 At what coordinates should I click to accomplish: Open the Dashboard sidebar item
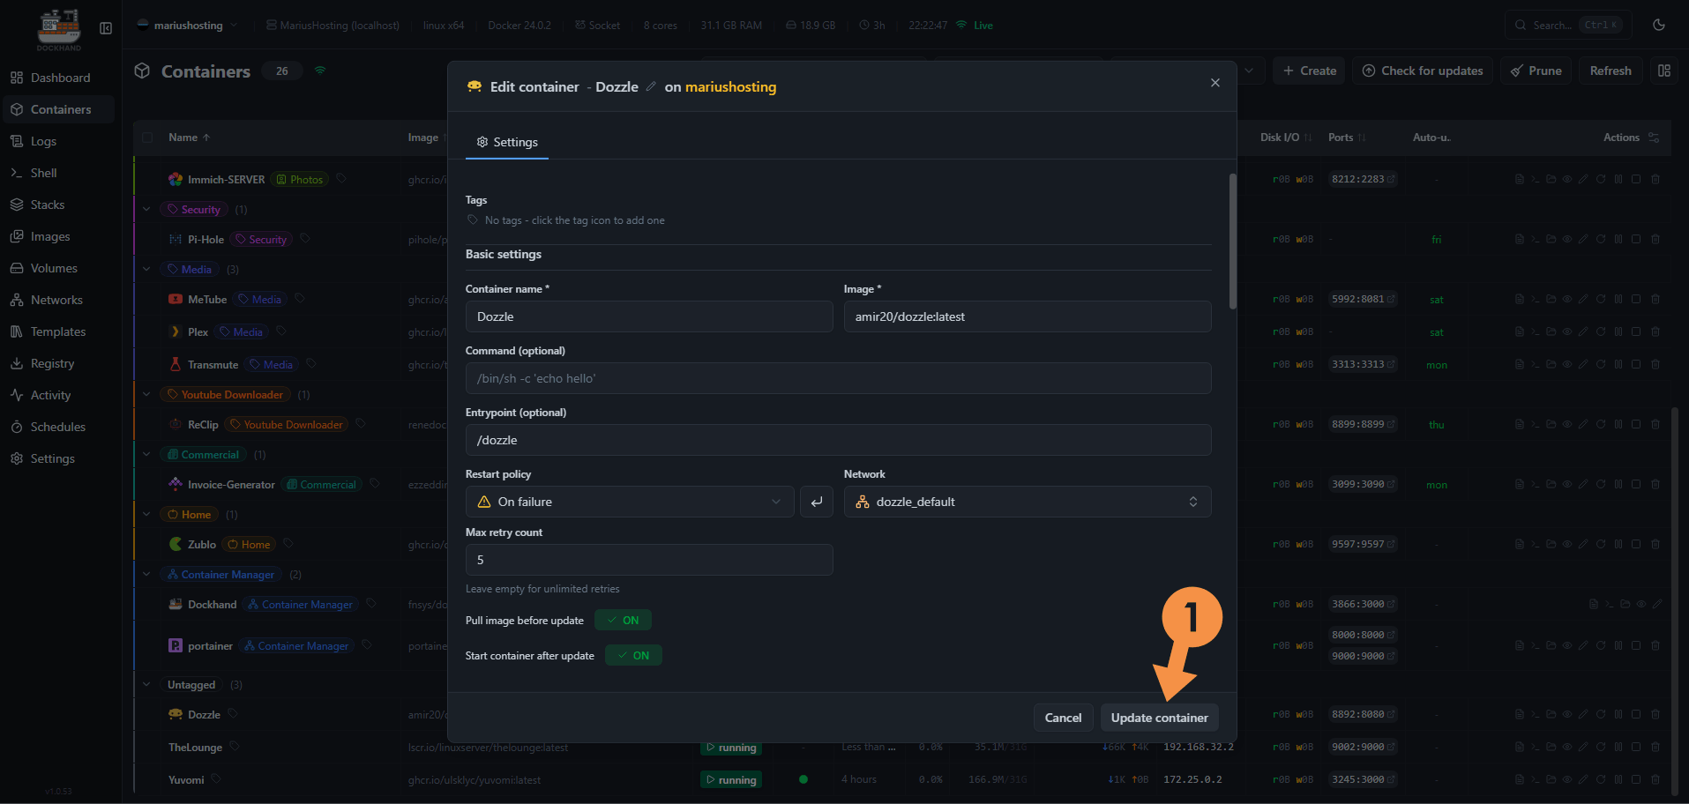click(x=59, y=78)
